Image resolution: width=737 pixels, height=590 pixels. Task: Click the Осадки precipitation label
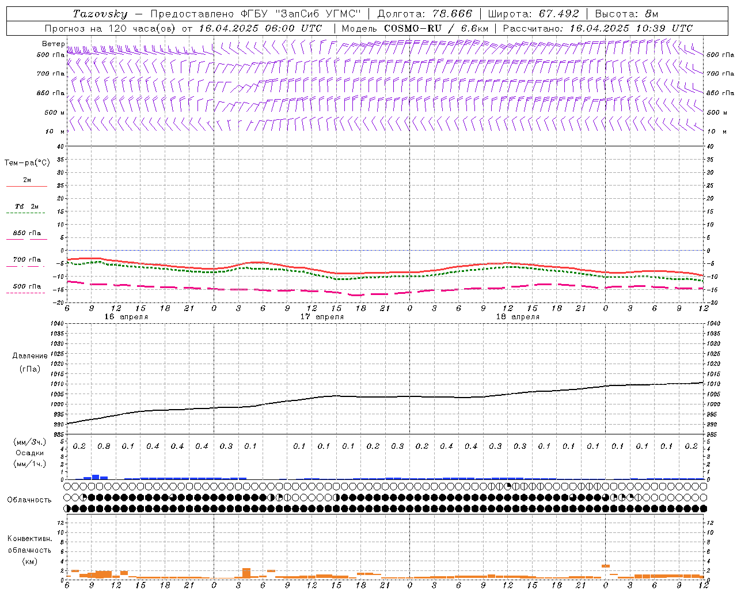tap(29, 453)
